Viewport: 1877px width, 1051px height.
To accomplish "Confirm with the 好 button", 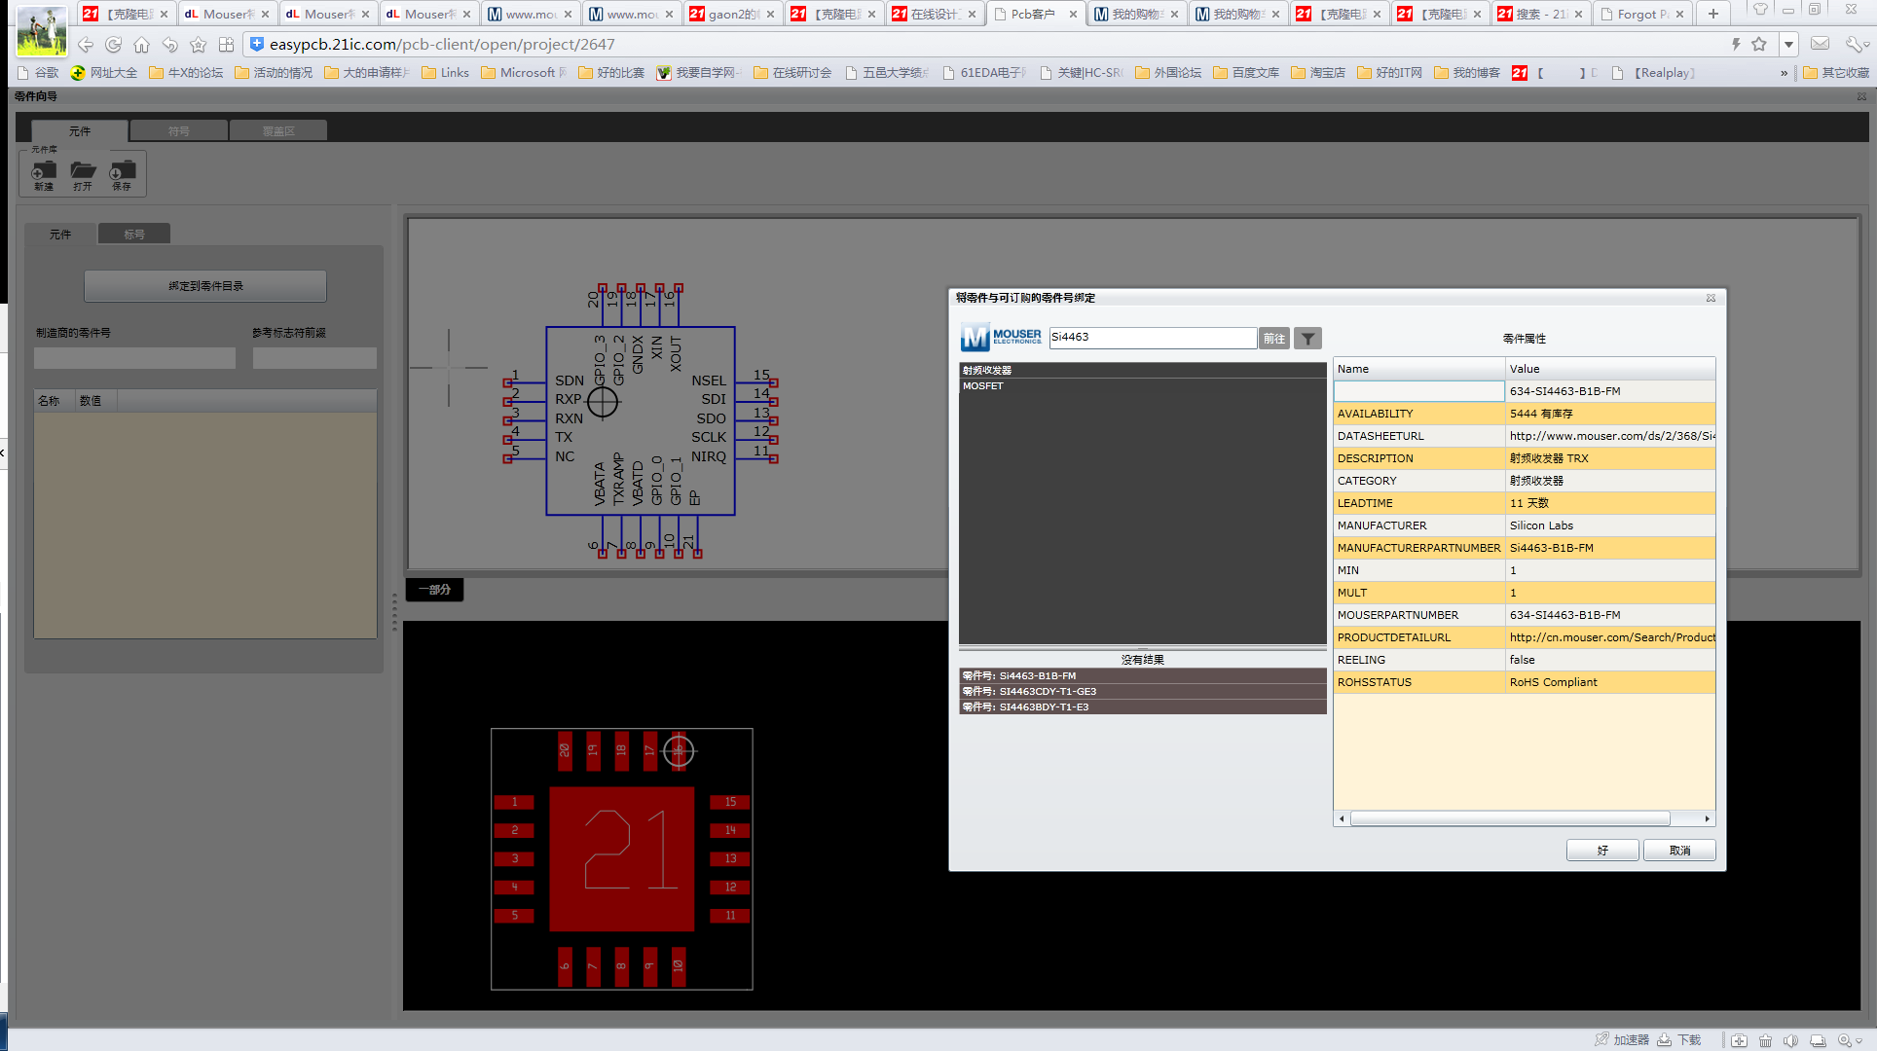I will [x=1602, y=851].
